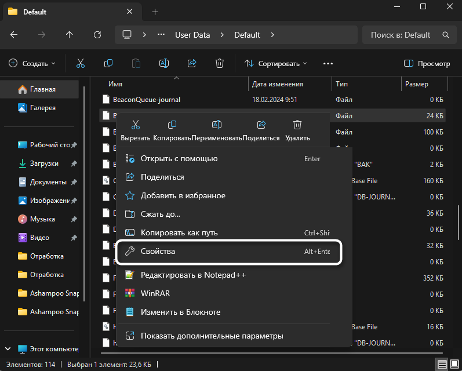This screenshot has height=371, width=462.
Task: Switch to large thumbnails view icon
Action: click(x=453, y=364)
